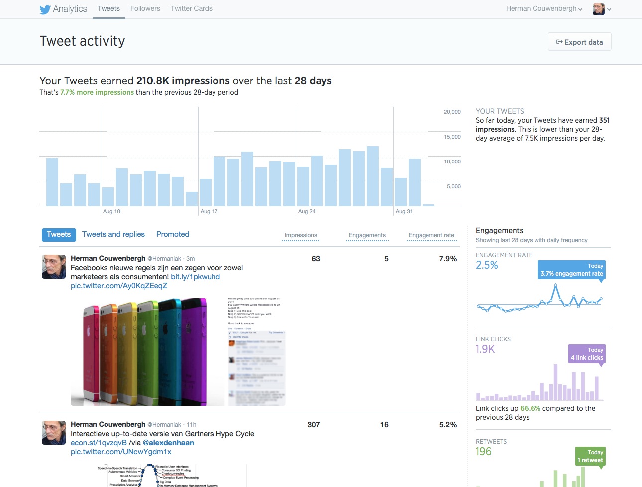Visit the @alexdenhaan profile mention
642x487 pixels.
pyautogui.click(x=168, y=443)
